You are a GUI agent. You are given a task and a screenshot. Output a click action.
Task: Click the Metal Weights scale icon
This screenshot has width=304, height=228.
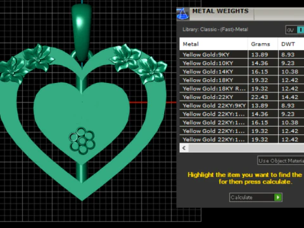coord(183,14)
